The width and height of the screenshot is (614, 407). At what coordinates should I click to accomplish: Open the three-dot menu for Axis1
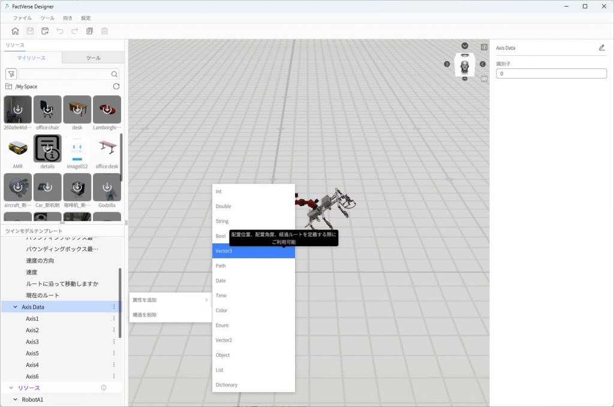114,319
